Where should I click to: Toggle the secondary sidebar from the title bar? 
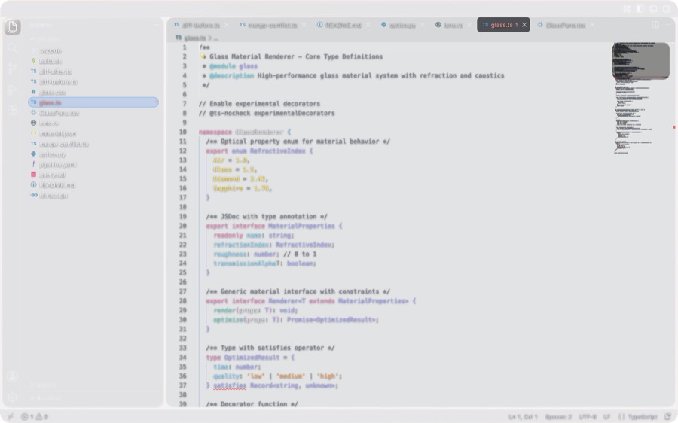coord(667,8)
